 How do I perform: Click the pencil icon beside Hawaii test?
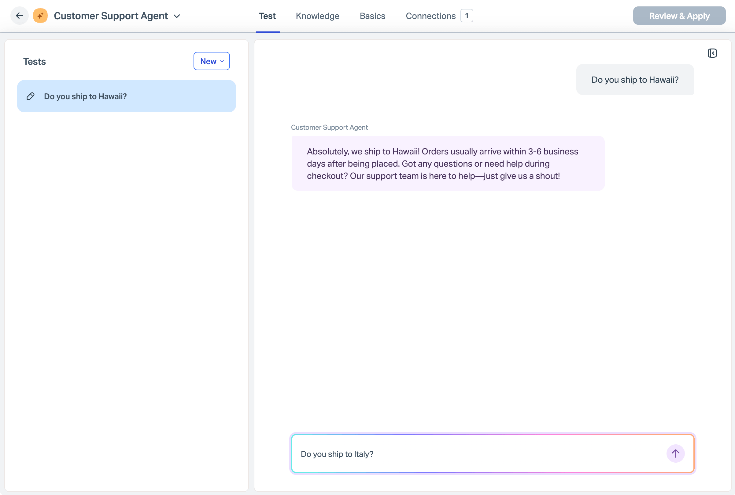click(31, 96)
